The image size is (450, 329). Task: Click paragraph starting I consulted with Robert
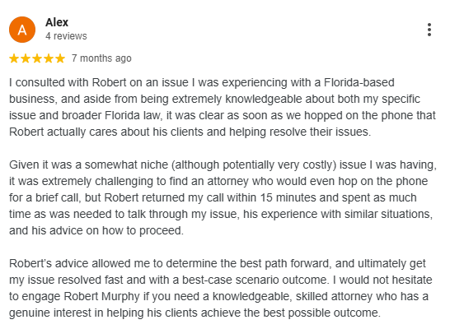click(x=223, y=107)
